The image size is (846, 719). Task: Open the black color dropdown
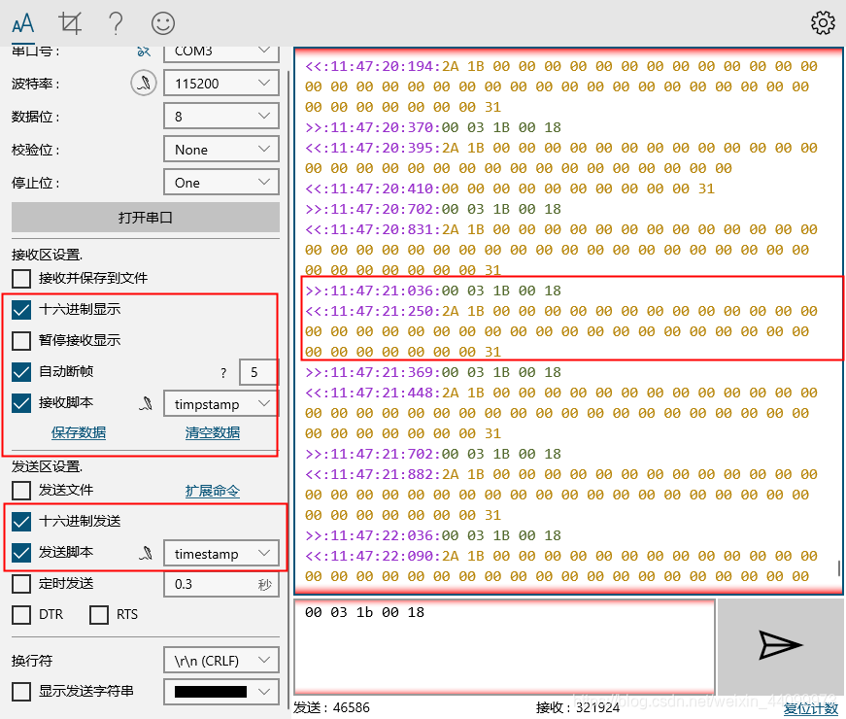(221, 692)
